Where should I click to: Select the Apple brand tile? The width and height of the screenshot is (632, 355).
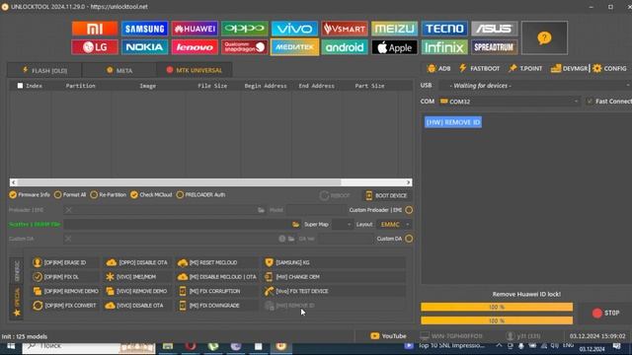pos(395,47)
